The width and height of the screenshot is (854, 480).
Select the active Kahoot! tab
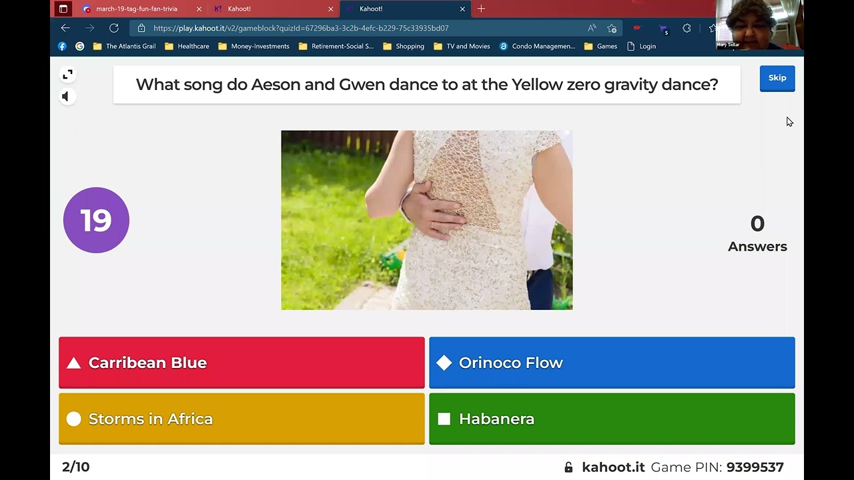click(404, 9)
